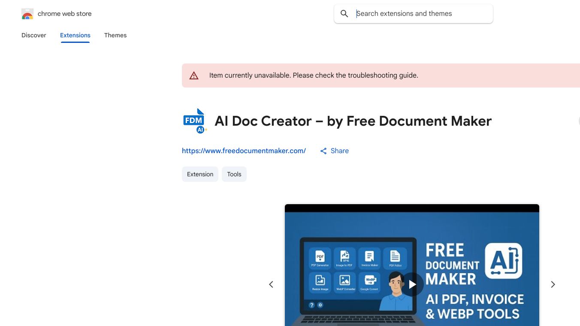
Task: Open the freedocumentmaker.com website link
Action: point(244,151)
